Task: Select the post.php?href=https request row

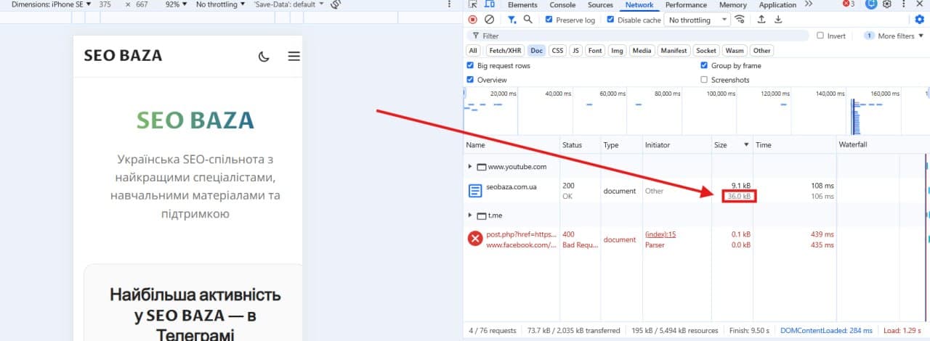Action: [x=695, y=239]
